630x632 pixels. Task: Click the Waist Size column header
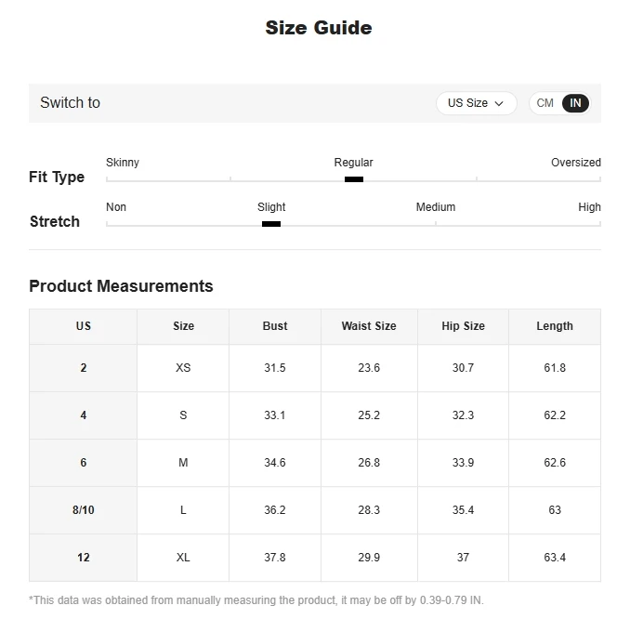click(369, 326)
